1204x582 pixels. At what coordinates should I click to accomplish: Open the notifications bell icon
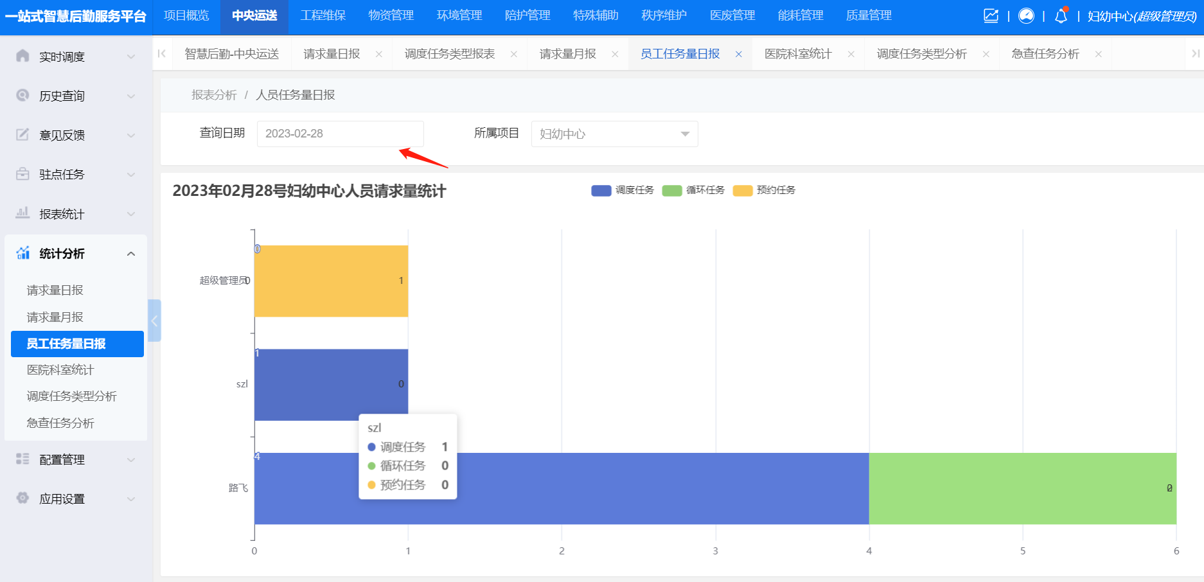[1061, 15]
